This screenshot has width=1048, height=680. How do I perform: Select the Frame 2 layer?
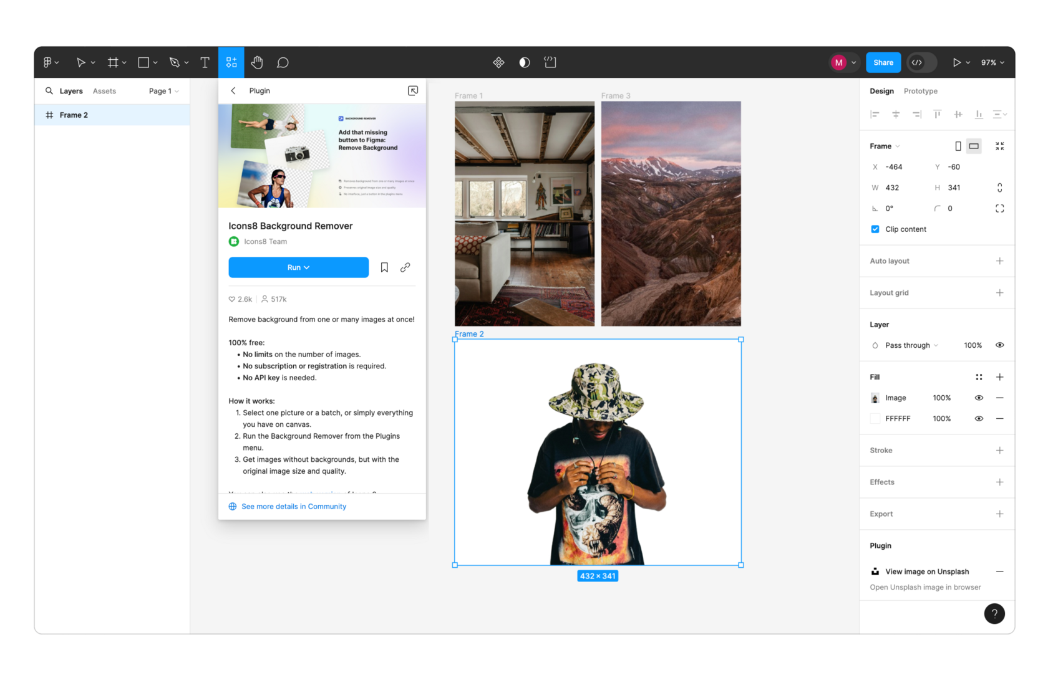pyautogui.click(x=112, y=115)
